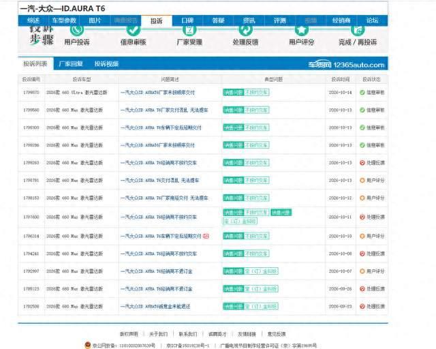Click orange status icon in row 1792997
Image resolution: width=436 pixels, height=349 pixels.
click(x=362, y=271)
